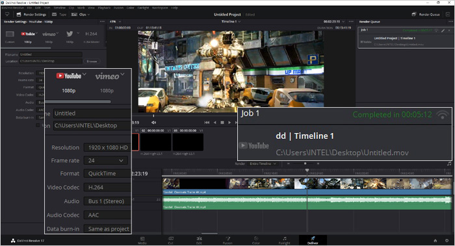This screenshot has height=246, width=455.
Task: Open the Render Entire Timeline dropdown
Action: [263, 164]
